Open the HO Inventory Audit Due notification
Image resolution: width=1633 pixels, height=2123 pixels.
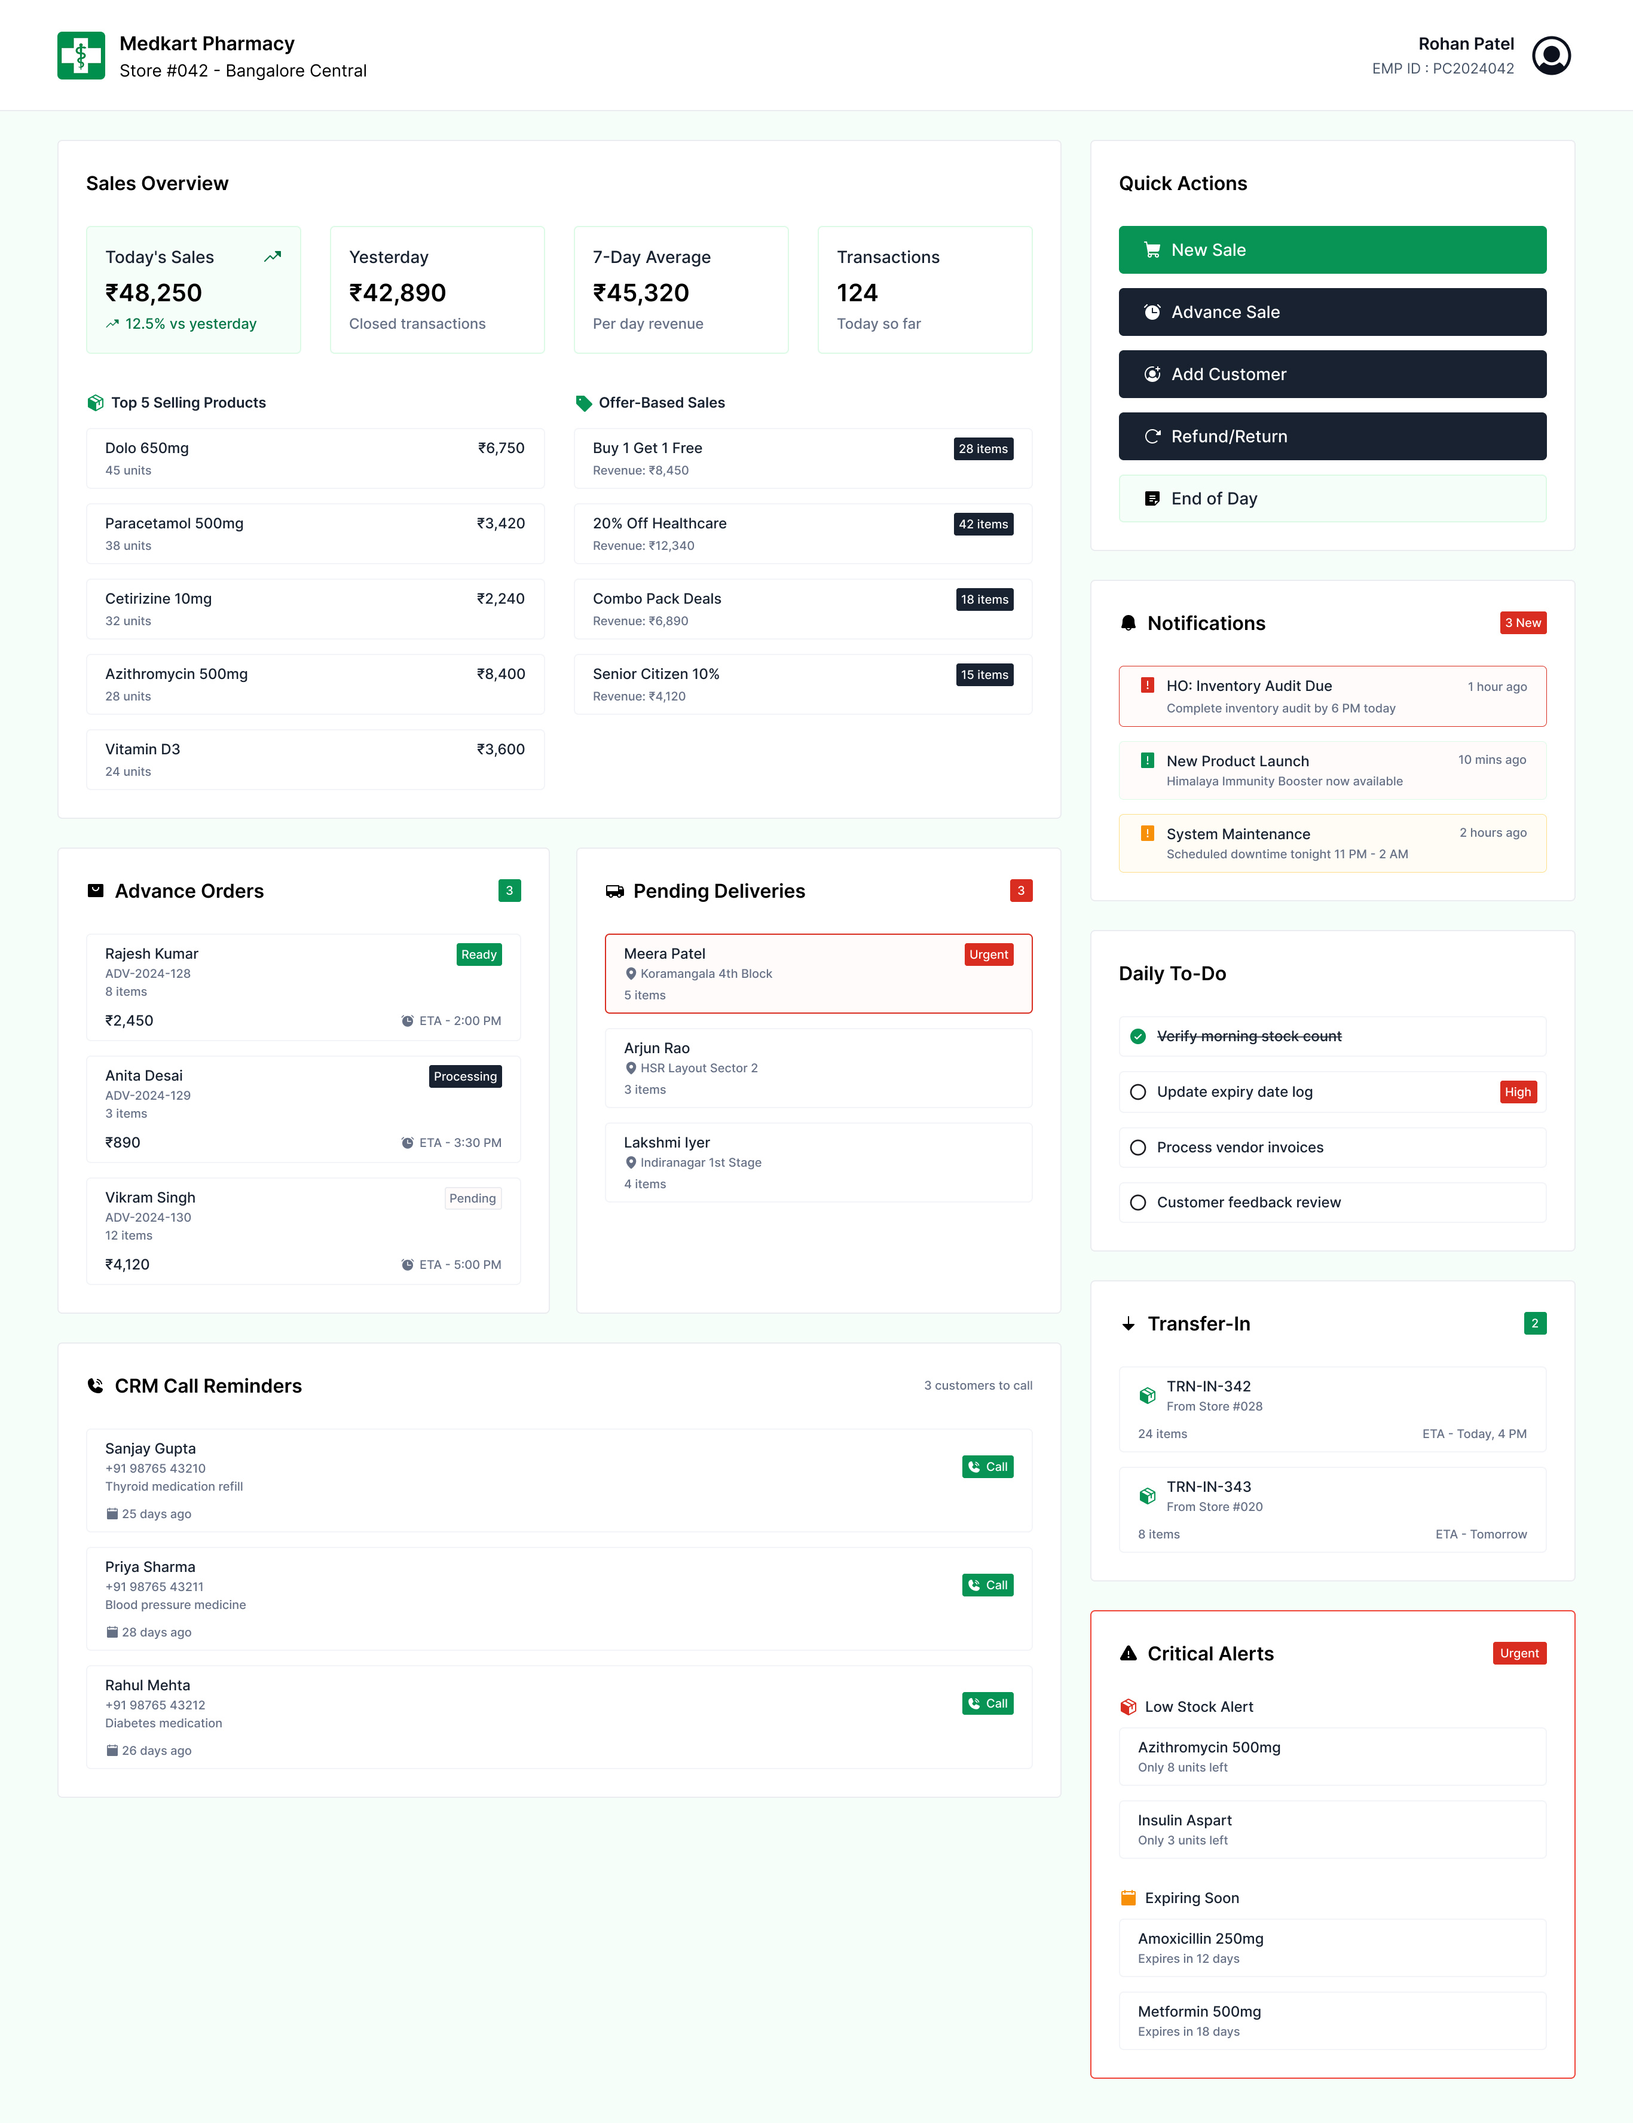[x=1331, y=696]
